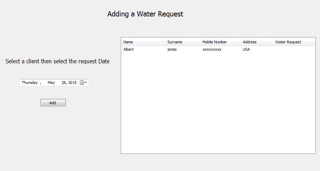Image resolution: width=320 pixels, height=171 pixels.
Task: Sort table by Name column header
Action: click(143, 42)
